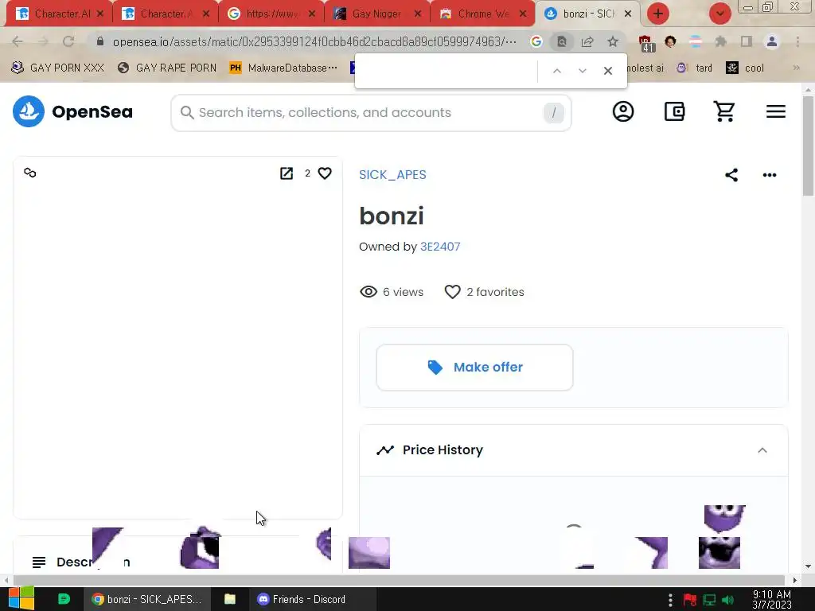Go forward in the browser

click(43, 41)
